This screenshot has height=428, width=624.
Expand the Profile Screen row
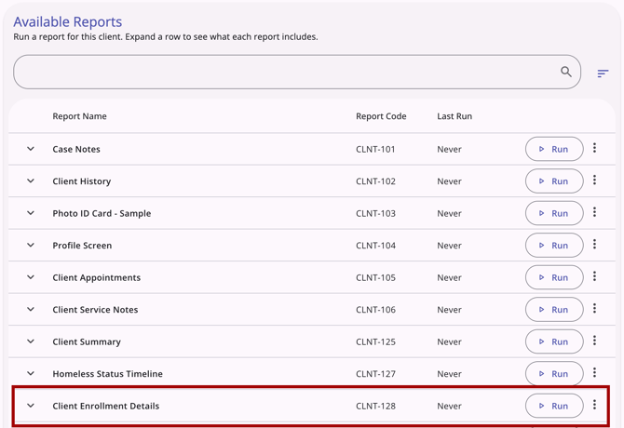pos(31,246)
